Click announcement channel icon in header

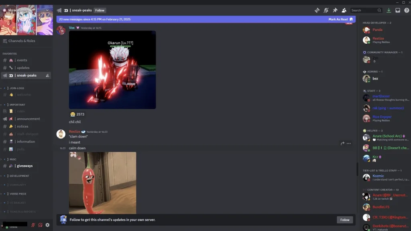point(59,10)
